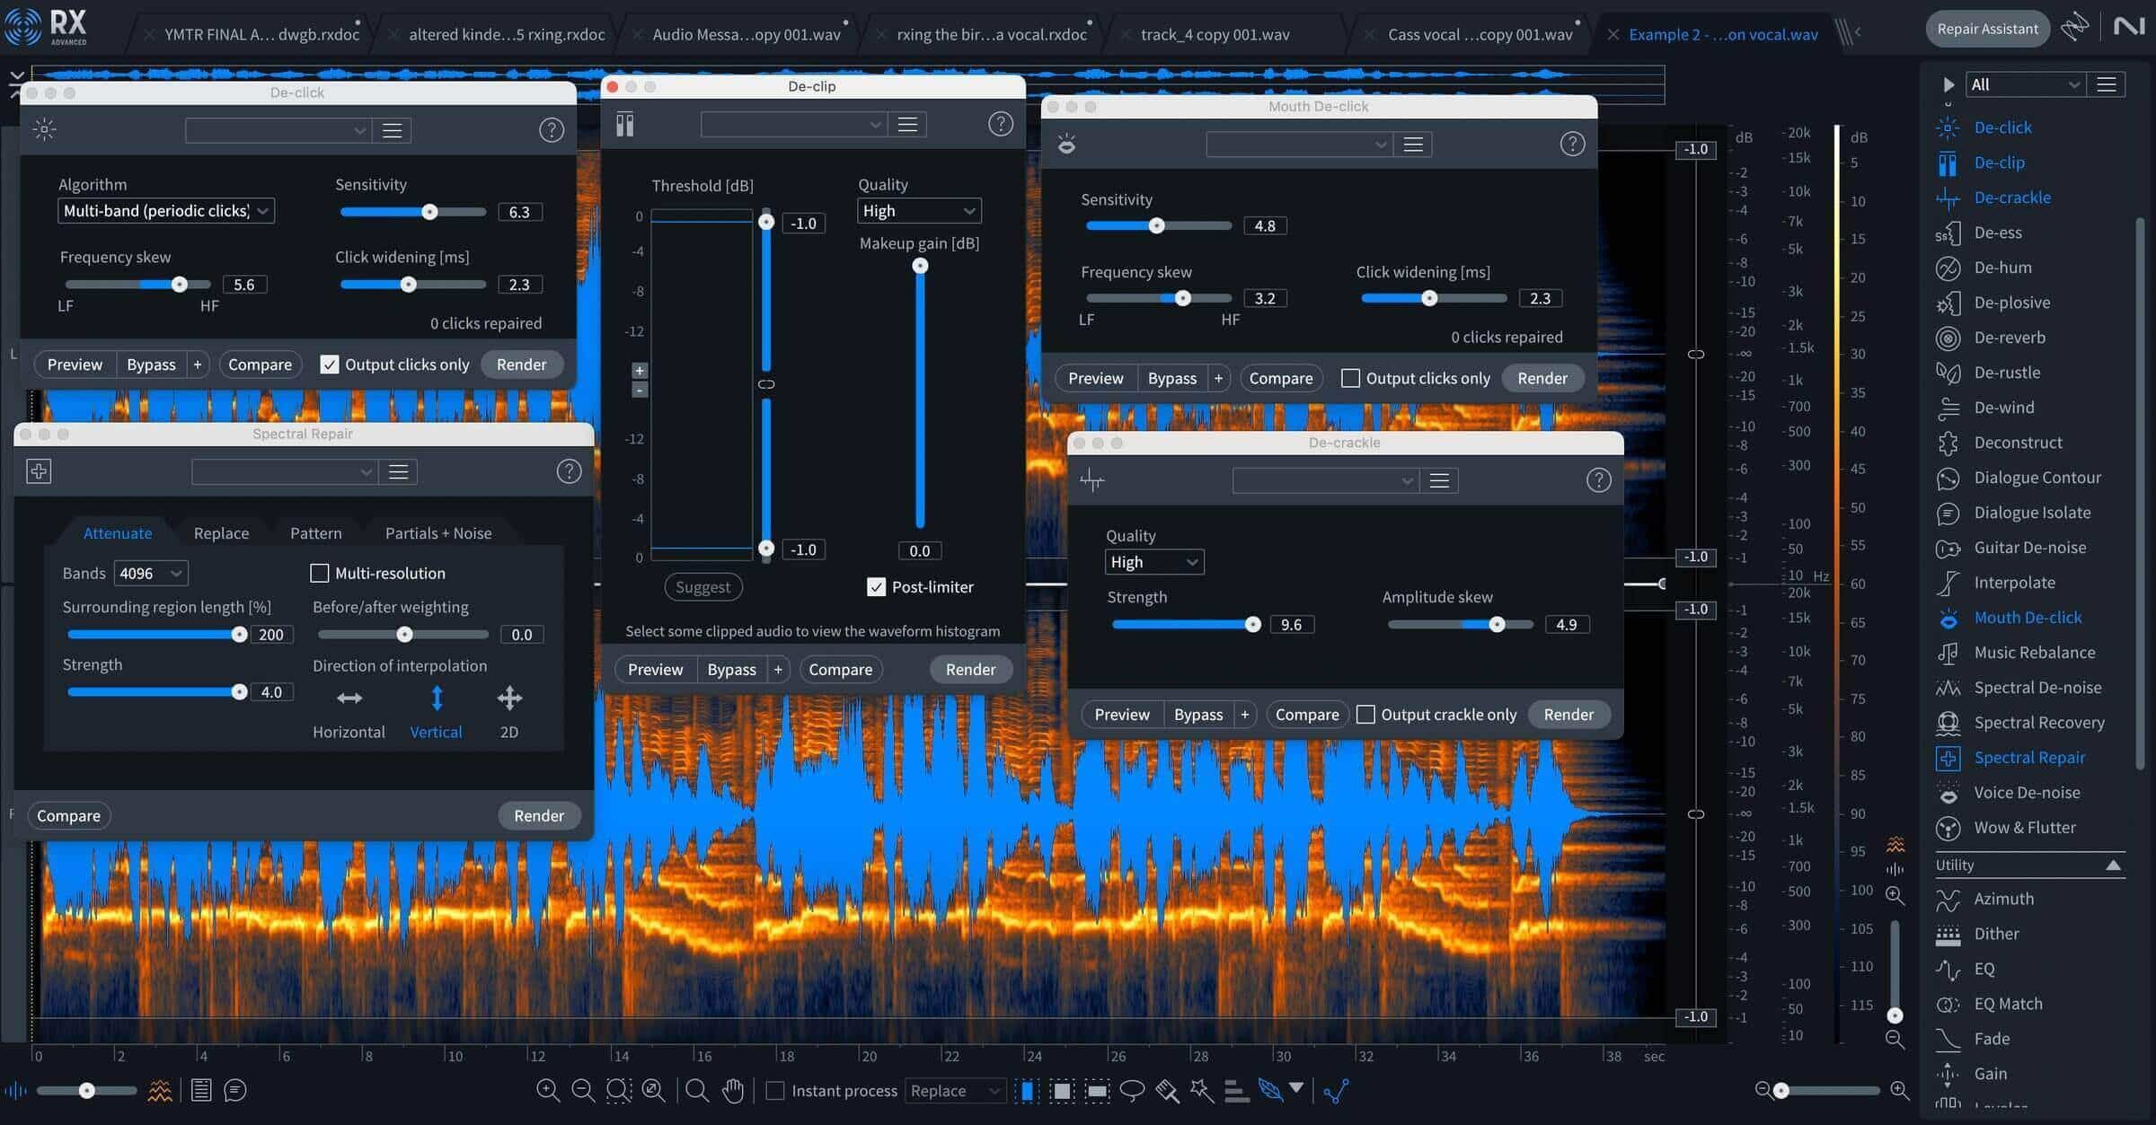This screenshot has height=1125, width=2156.
Task: Open the Replace instant process mode dropdown
Action: 955,1091
